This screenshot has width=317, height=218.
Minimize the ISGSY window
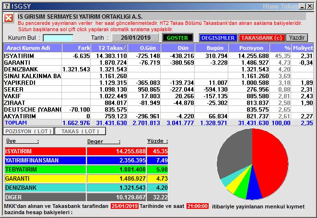tap(302, 6)
